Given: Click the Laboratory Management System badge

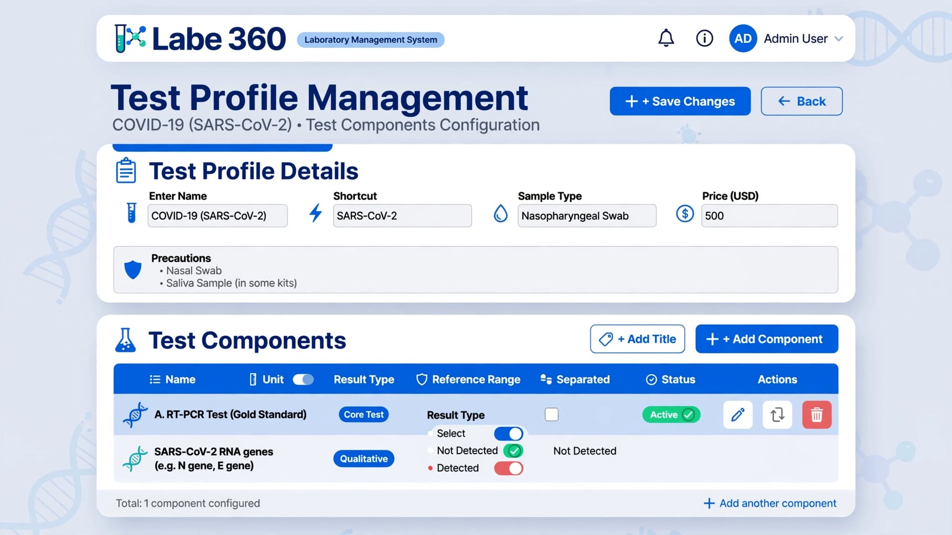Looking at the screenshot, I should coord(370,39).
